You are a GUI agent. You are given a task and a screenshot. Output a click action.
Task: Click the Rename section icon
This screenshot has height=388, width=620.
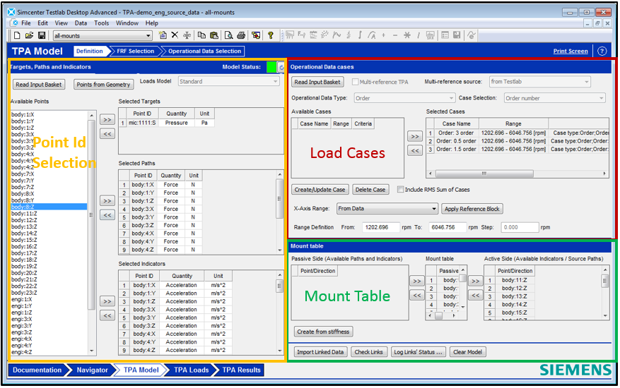pos(187,35)
